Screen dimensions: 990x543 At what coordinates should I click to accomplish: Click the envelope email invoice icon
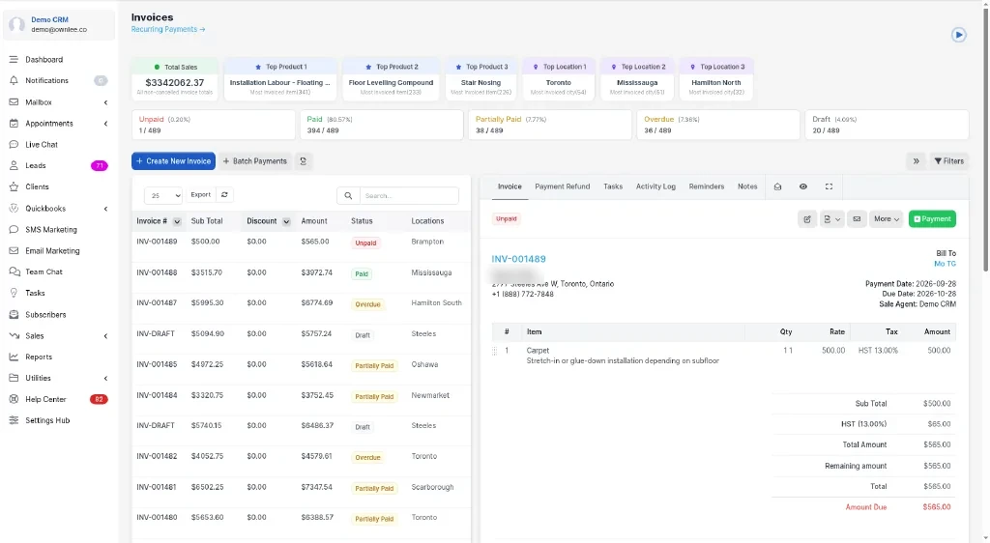pos(857,218)
